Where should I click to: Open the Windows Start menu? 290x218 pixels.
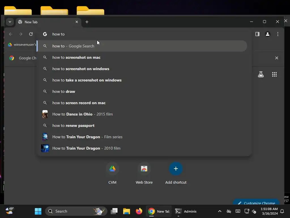tap(38, 211)
